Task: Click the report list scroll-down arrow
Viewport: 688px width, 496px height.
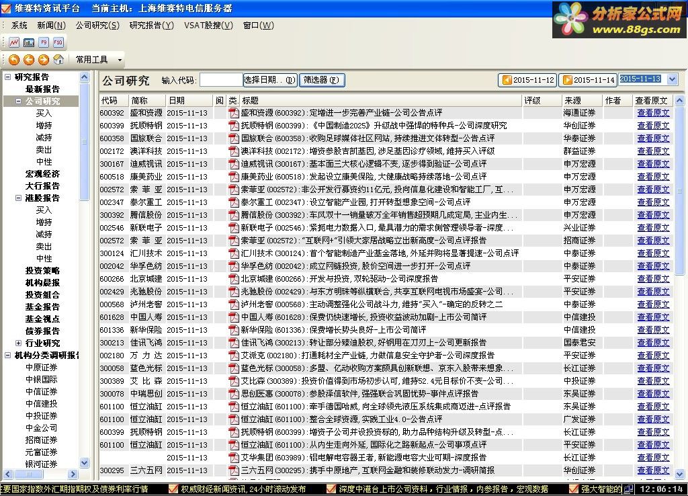Action: (679, 474)
